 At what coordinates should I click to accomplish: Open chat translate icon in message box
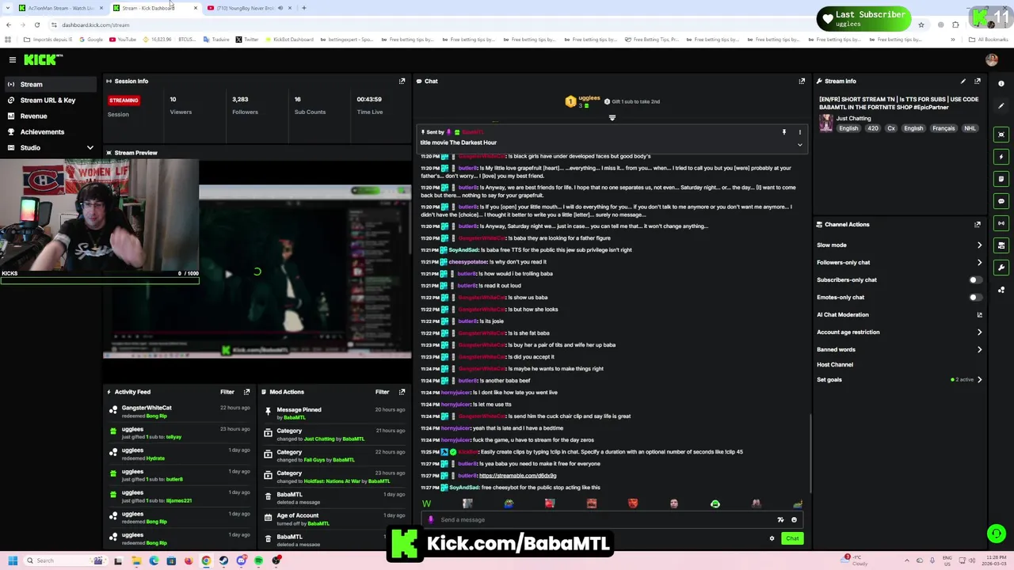(780, 520)
